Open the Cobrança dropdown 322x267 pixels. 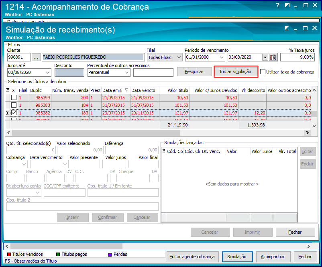click(24, 164)
